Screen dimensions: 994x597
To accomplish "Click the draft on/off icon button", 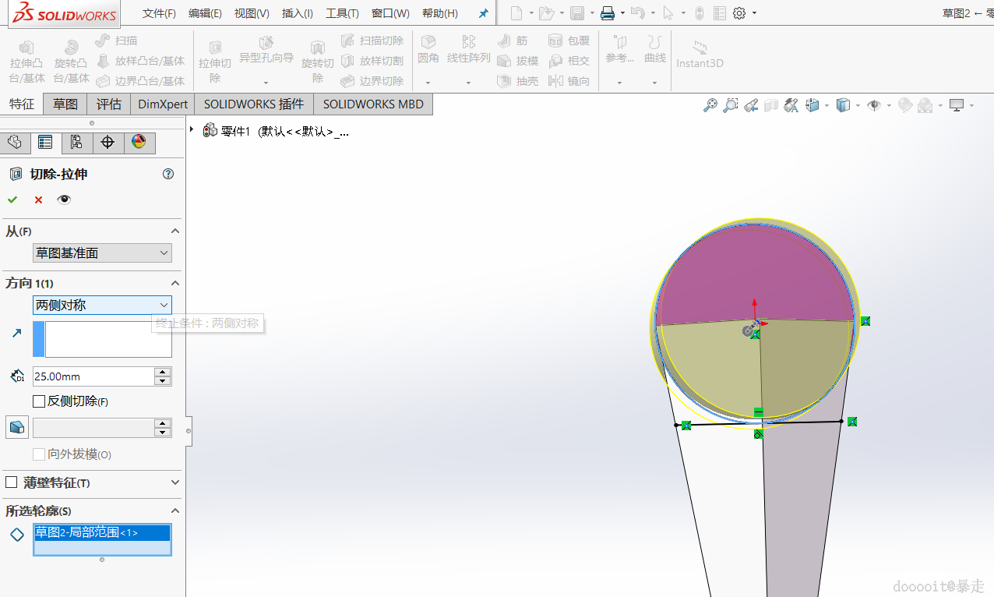I will point(17,427).
